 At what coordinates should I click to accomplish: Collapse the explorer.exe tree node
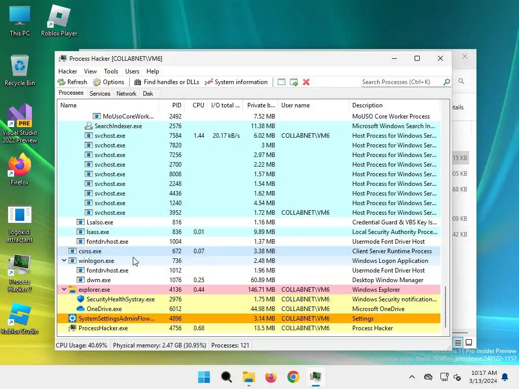click(64, 289)
